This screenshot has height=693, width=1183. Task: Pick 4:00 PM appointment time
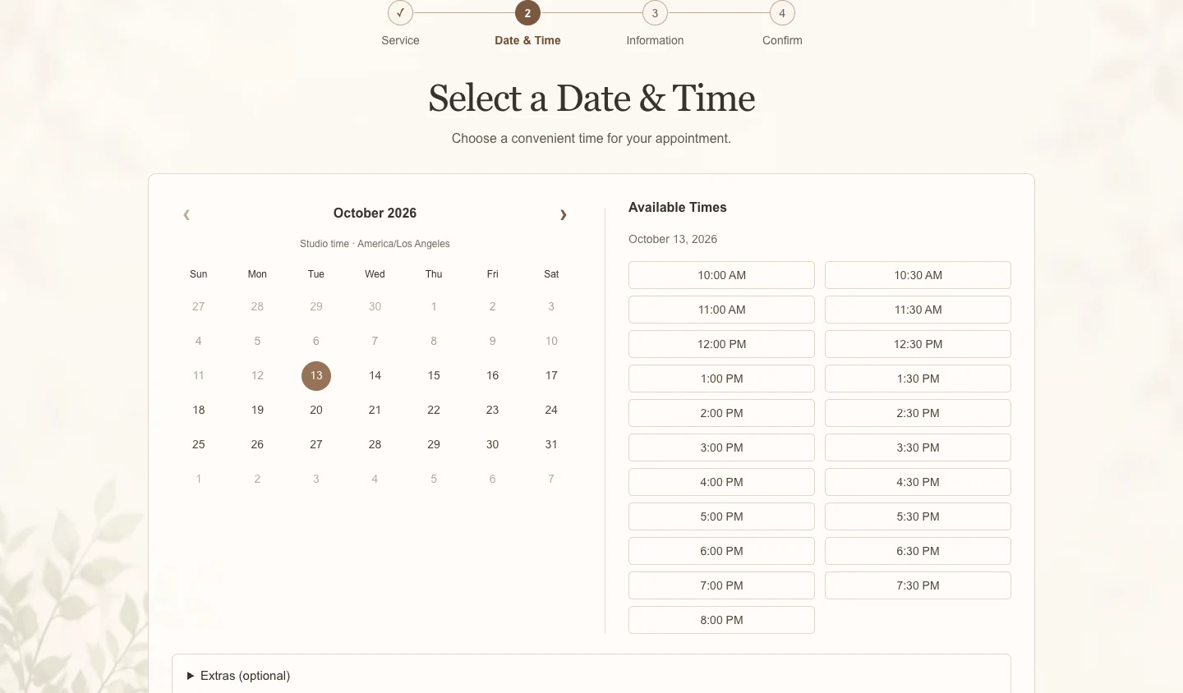coord(721,482)
